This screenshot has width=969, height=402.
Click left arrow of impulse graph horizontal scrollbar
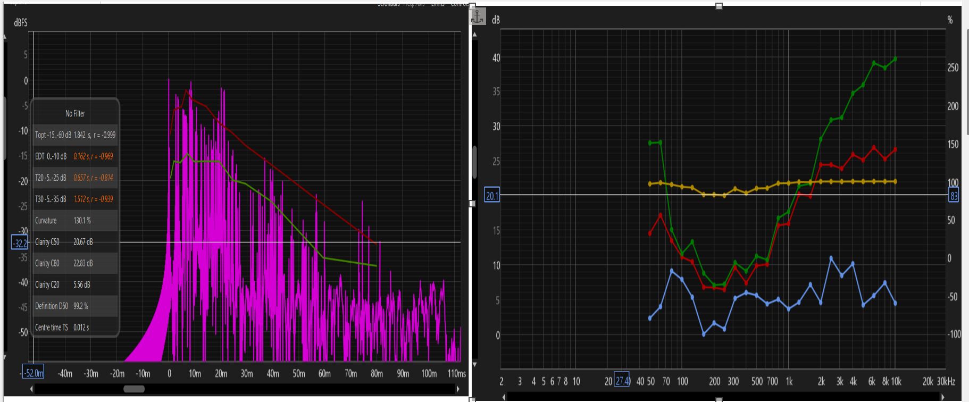pyautogui.click(x=31, y=389)
